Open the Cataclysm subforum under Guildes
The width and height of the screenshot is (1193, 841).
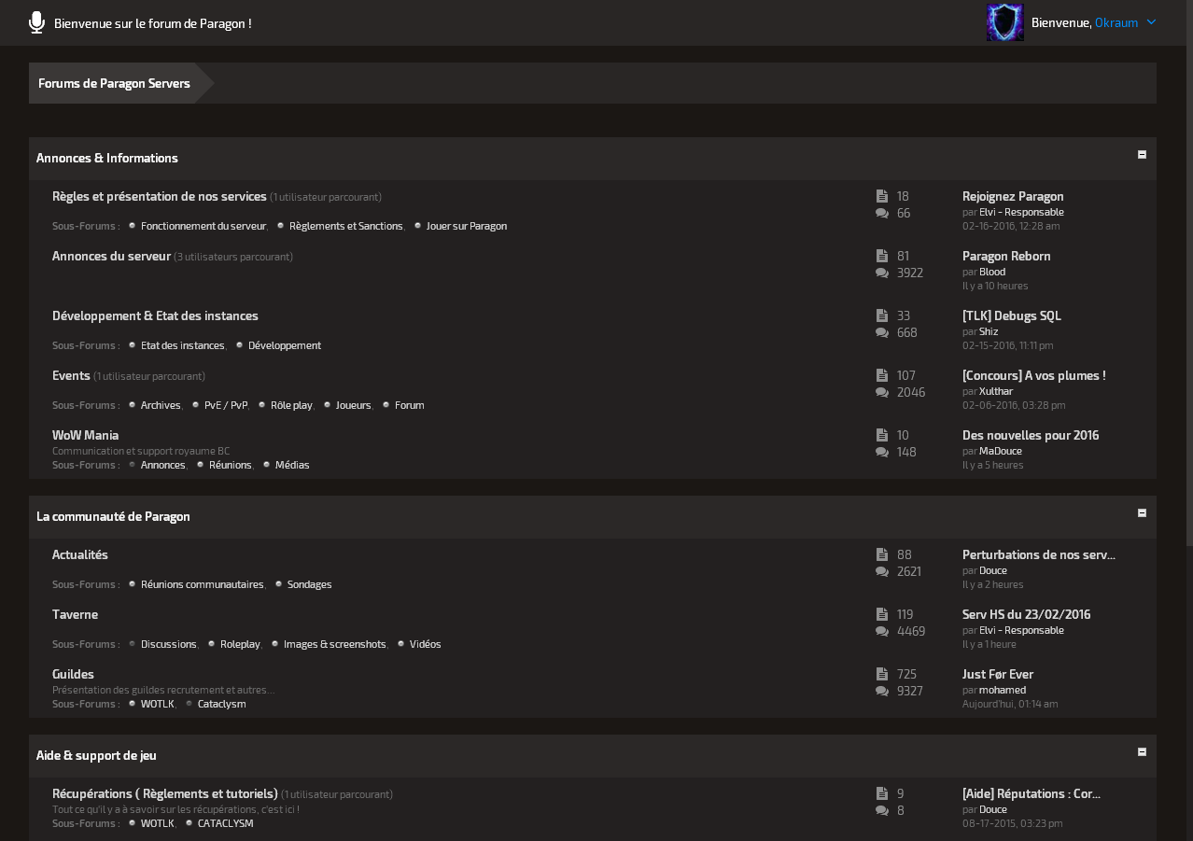coord(222,704)
